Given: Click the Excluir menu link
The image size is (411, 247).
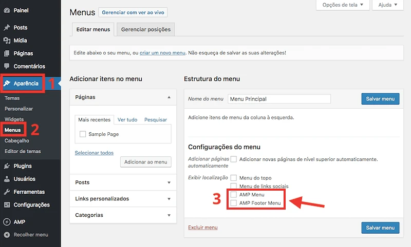Looking at the screenshot, I should [203, 228].
